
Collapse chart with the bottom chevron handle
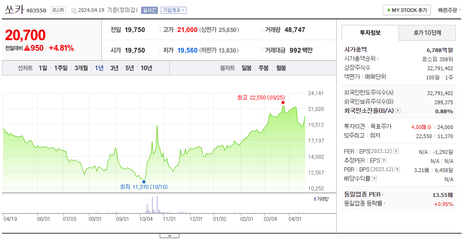(x=169, y=236)
